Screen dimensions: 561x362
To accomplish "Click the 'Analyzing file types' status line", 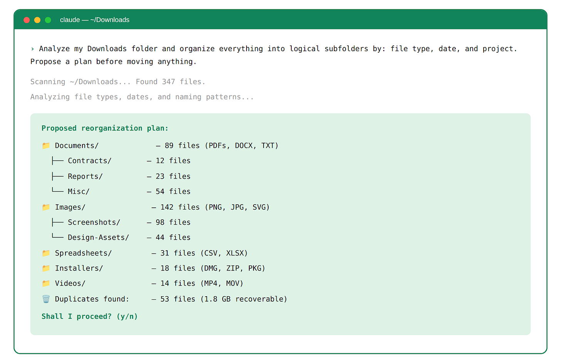I will pos(142,97).
